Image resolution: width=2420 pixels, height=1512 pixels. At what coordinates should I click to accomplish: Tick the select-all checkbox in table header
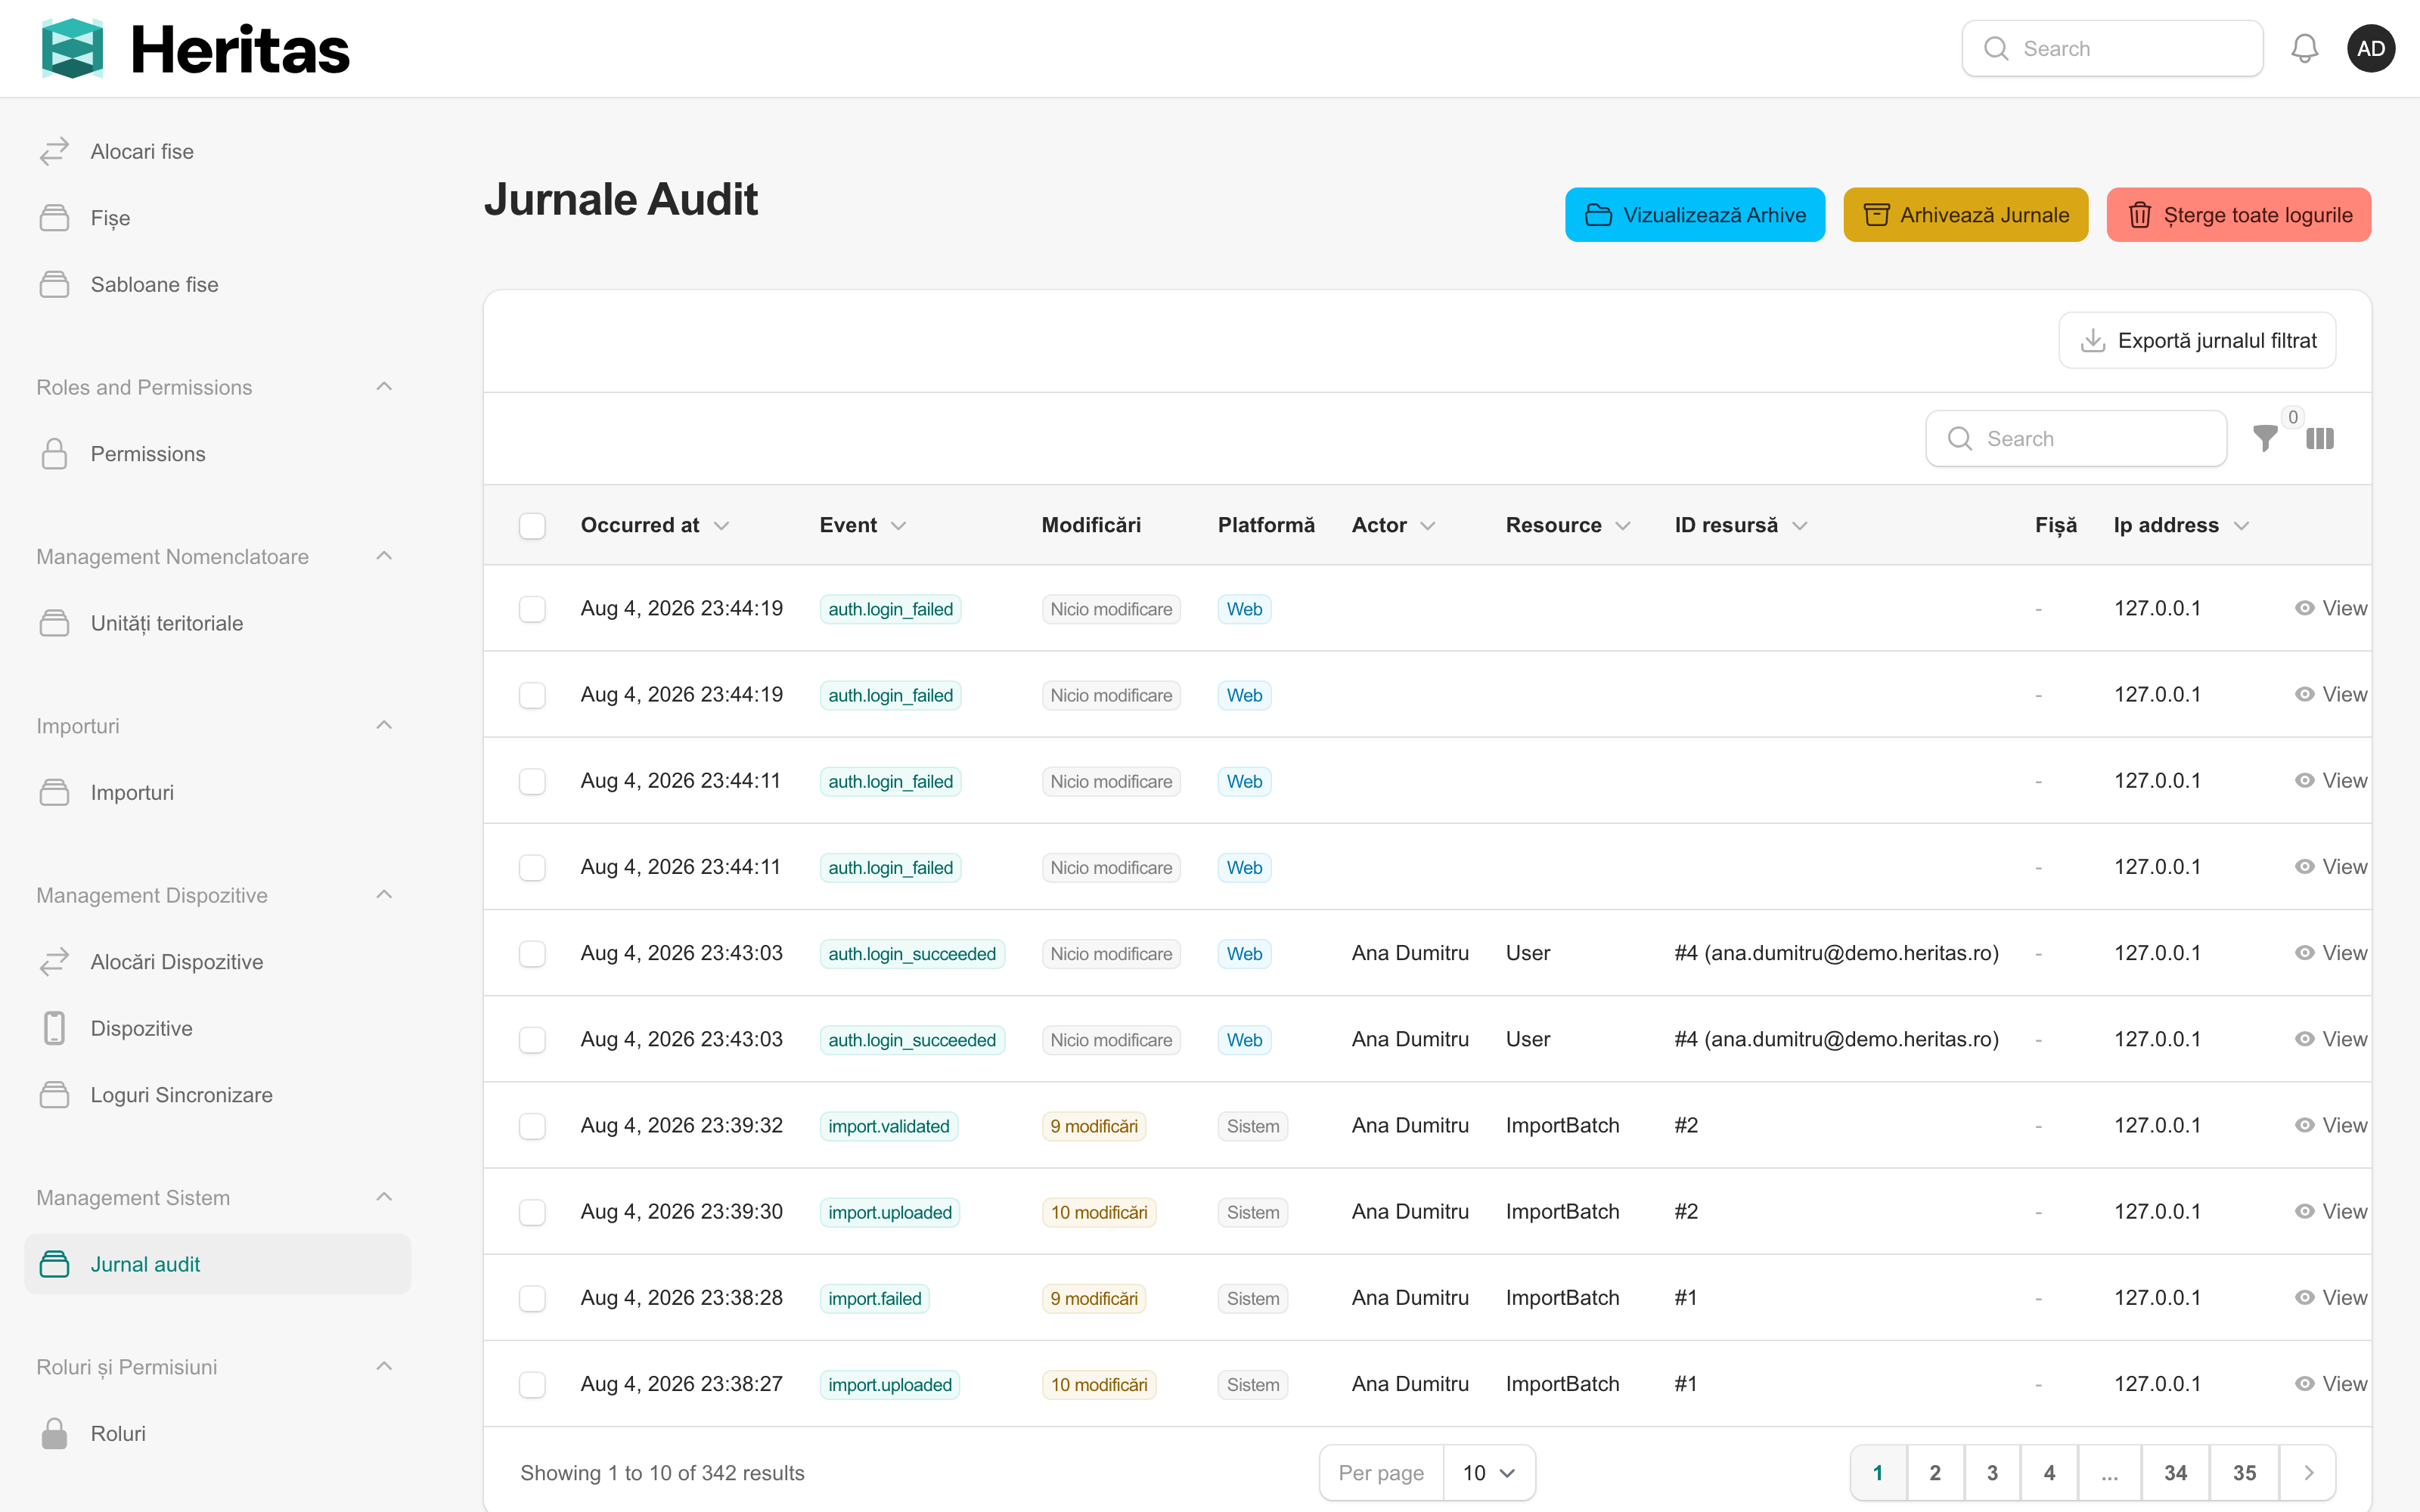[532, 525]
